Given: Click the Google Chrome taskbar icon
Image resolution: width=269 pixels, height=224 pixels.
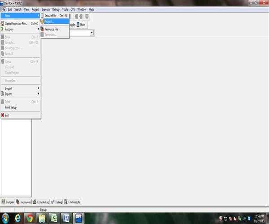Looking at the screenshot, I should [30, 218].
